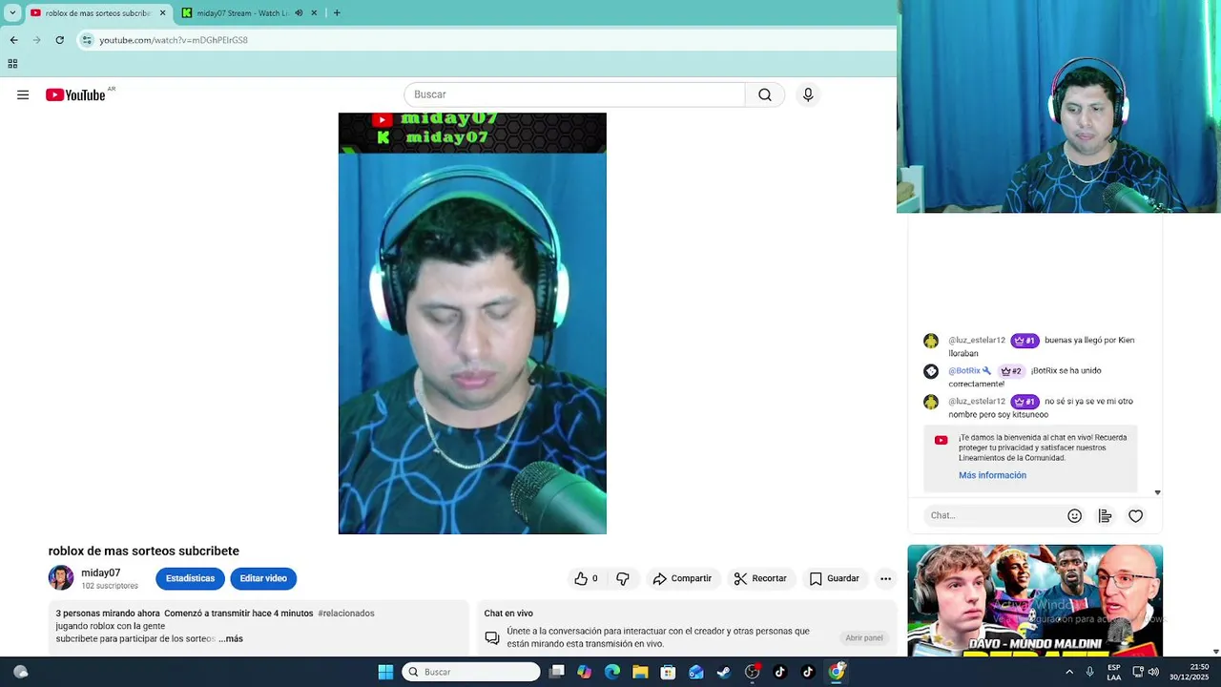Dislike the video with the thumbs-down
This screenshot has width=1221, height=687.
pos(623,578)
